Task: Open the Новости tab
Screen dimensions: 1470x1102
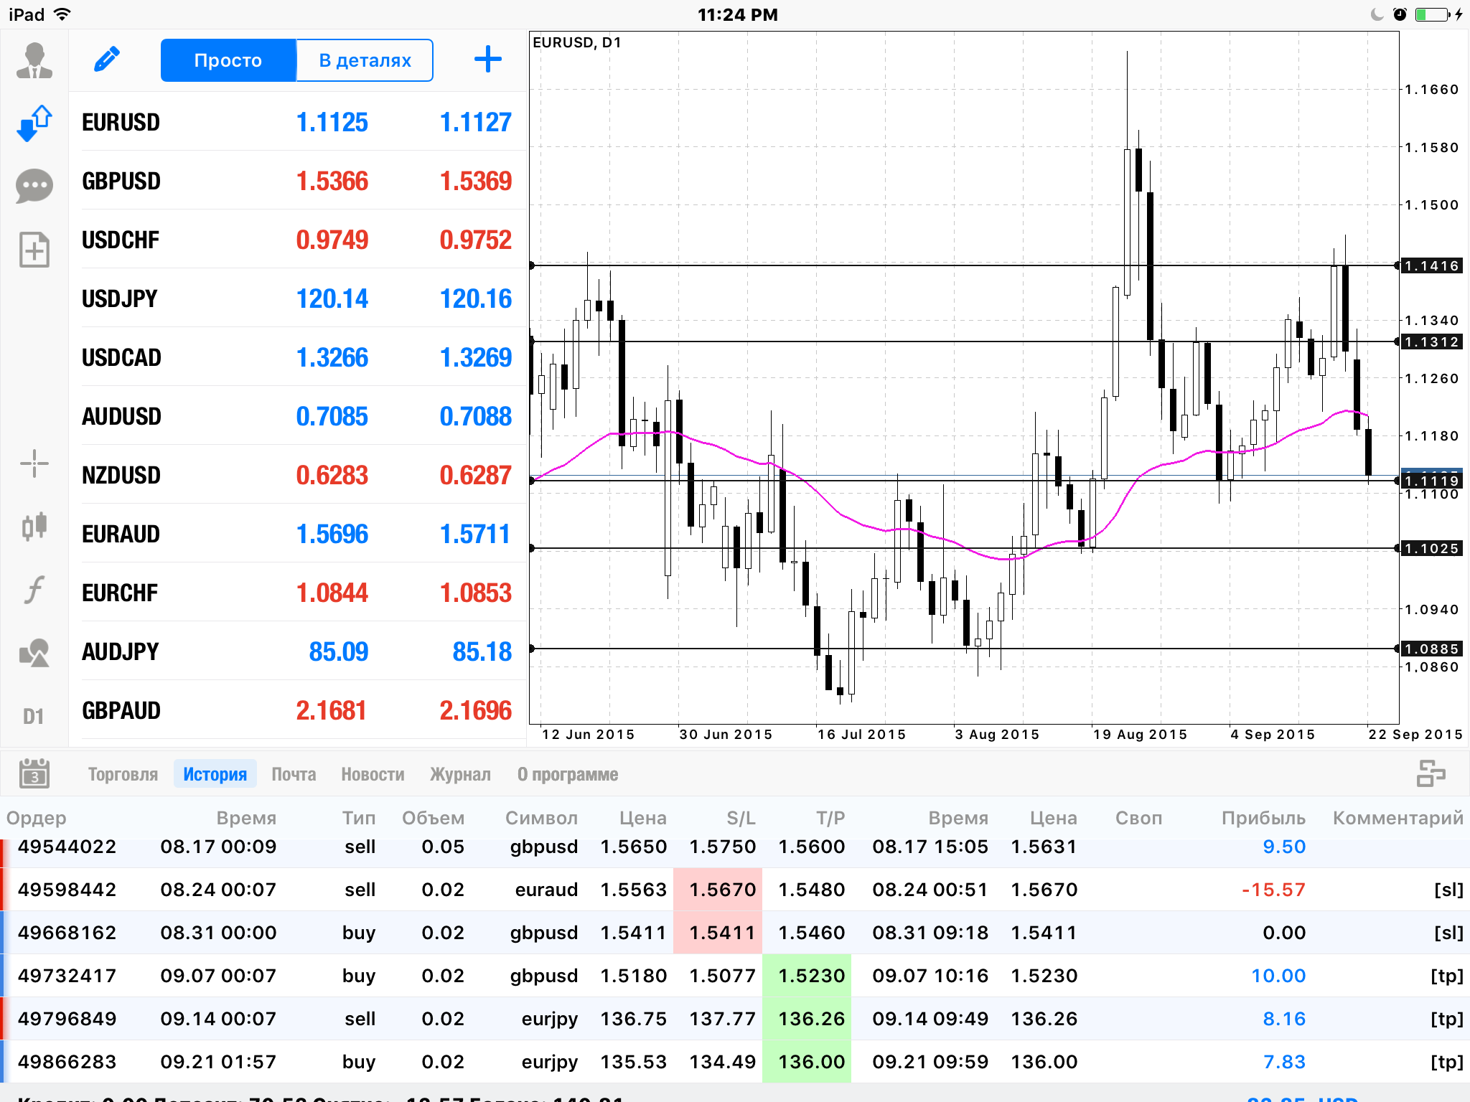Action: [x=373, y=774]
